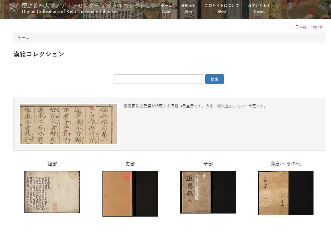Open お知らせ News menu item
The width and height of the screenshot is (331, 233).
tap(188, 8)
